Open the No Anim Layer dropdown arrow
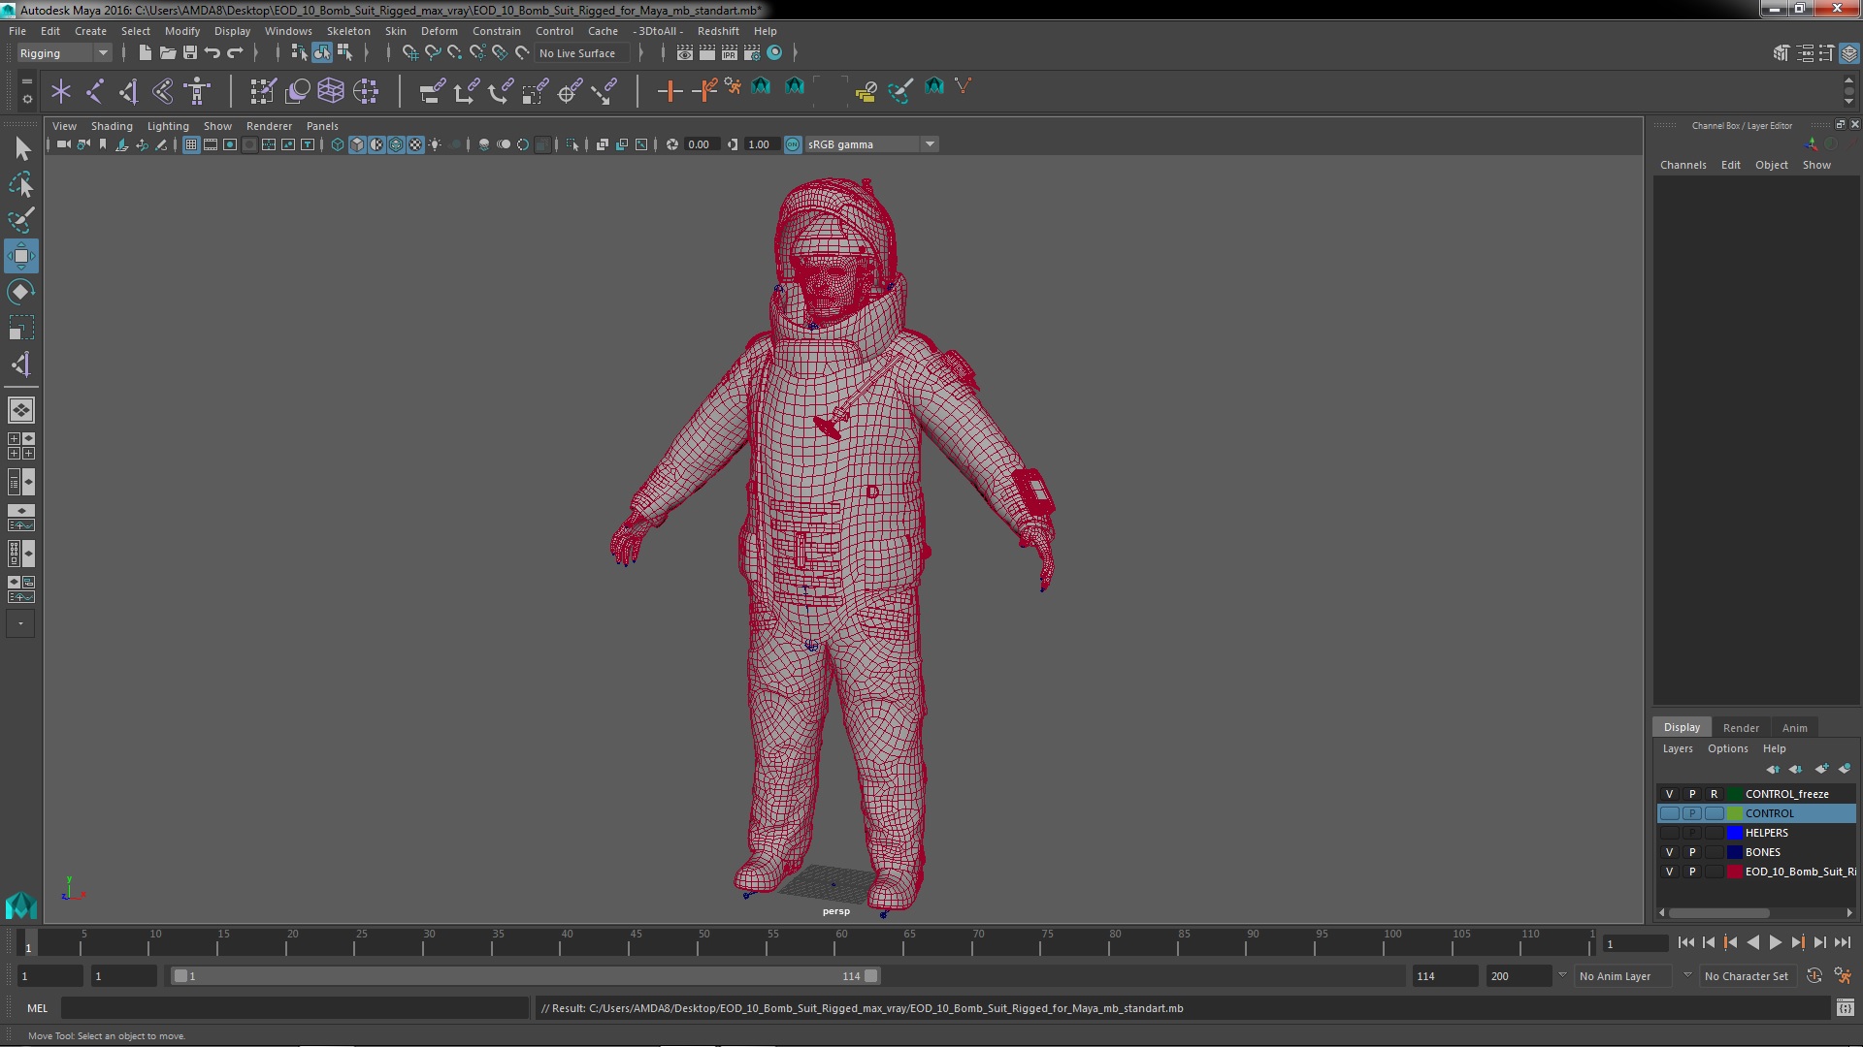 click(x=1562, y=976)
